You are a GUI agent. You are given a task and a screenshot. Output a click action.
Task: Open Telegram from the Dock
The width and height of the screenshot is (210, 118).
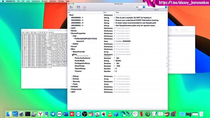(x=53, y=114)
